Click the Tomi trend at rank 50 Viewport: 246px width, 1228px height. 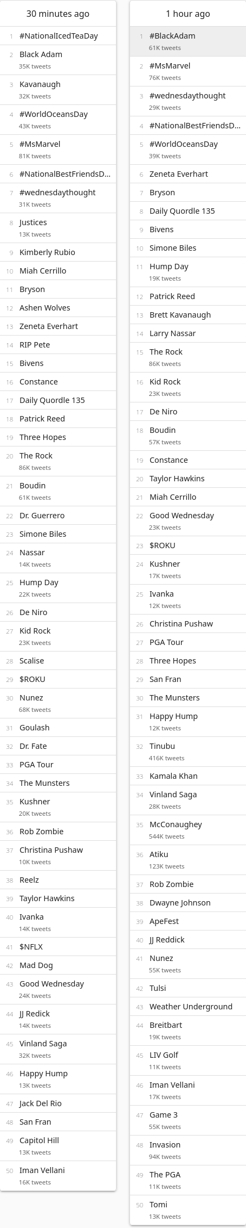click(x=188, y=1210)
